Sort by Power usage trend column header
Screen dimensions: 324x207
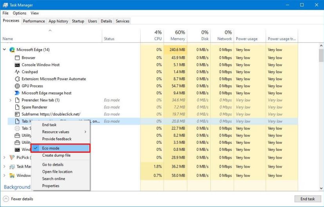[282, 36]
